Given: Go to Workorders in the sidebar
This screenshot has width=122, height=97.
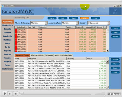Looking at the screenshot, I should [8, 25].
